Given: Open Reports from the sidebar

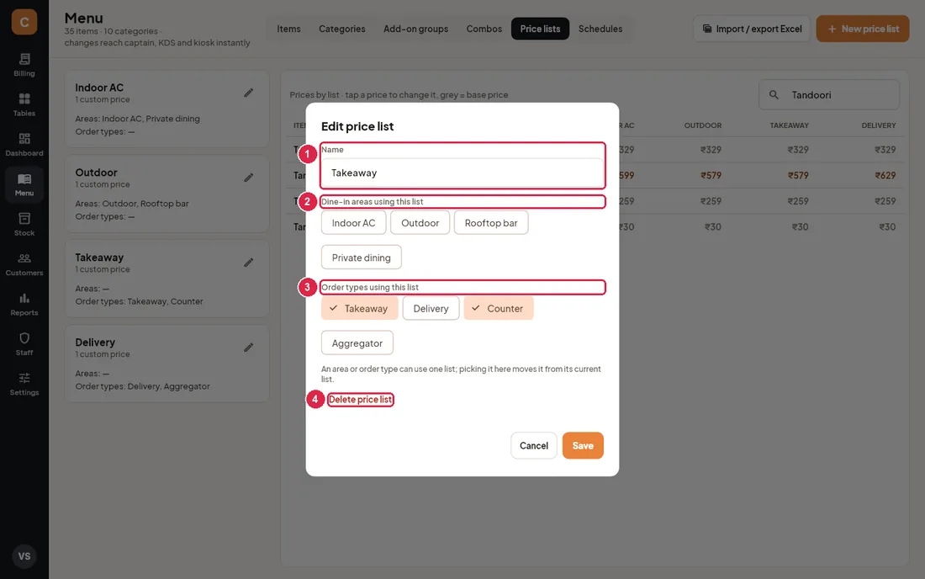Looking at the screenshot, I should (x=24, y=305).
